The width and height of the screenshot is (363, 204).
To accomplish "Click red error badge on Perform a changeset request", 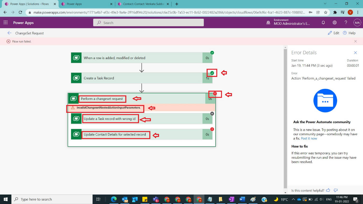I will pyautogui.click(x=215, y=94).
